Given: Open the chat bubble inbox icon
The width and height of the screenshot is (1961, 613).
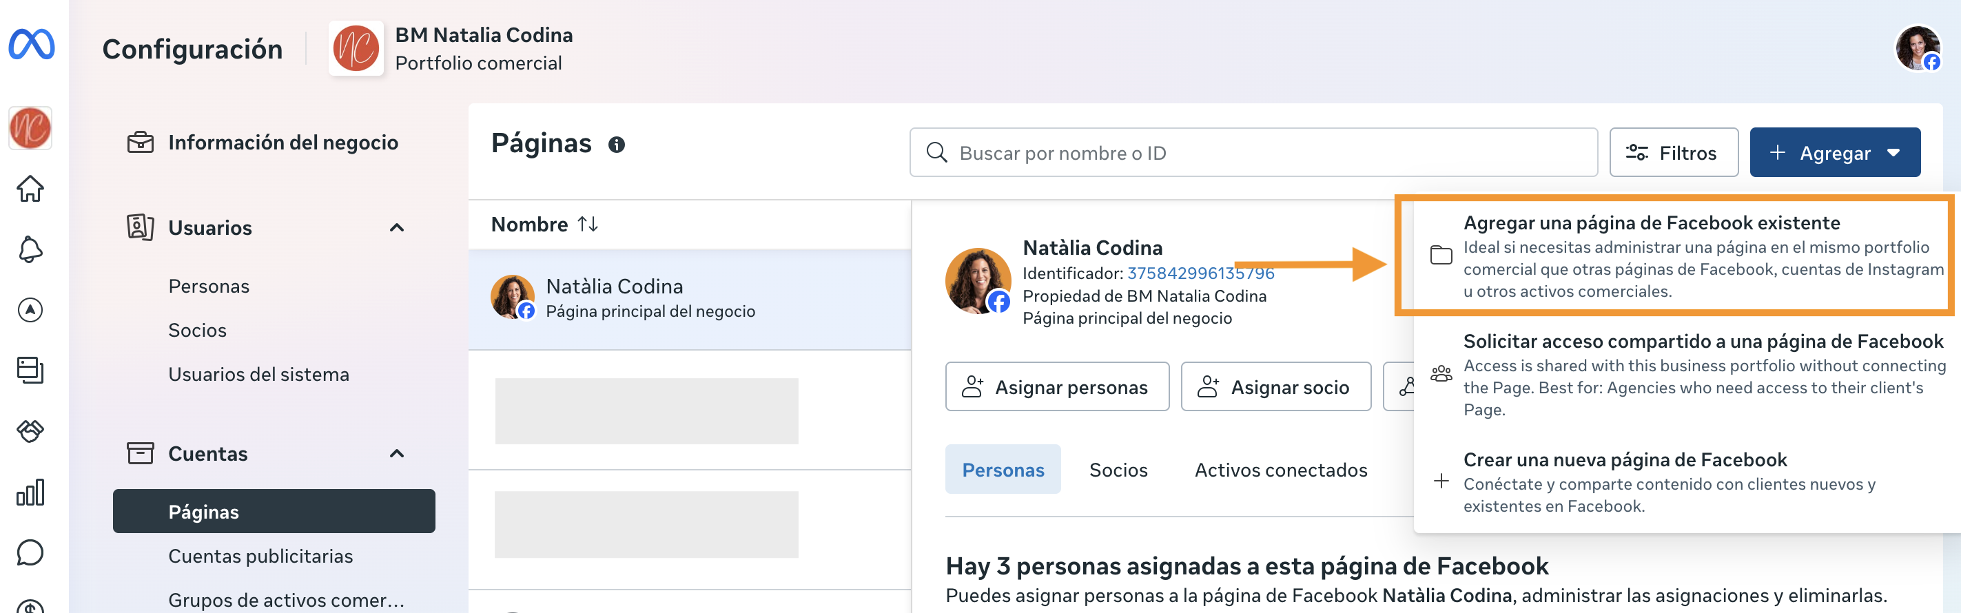Looking at the screenshot, I should 30,553.
